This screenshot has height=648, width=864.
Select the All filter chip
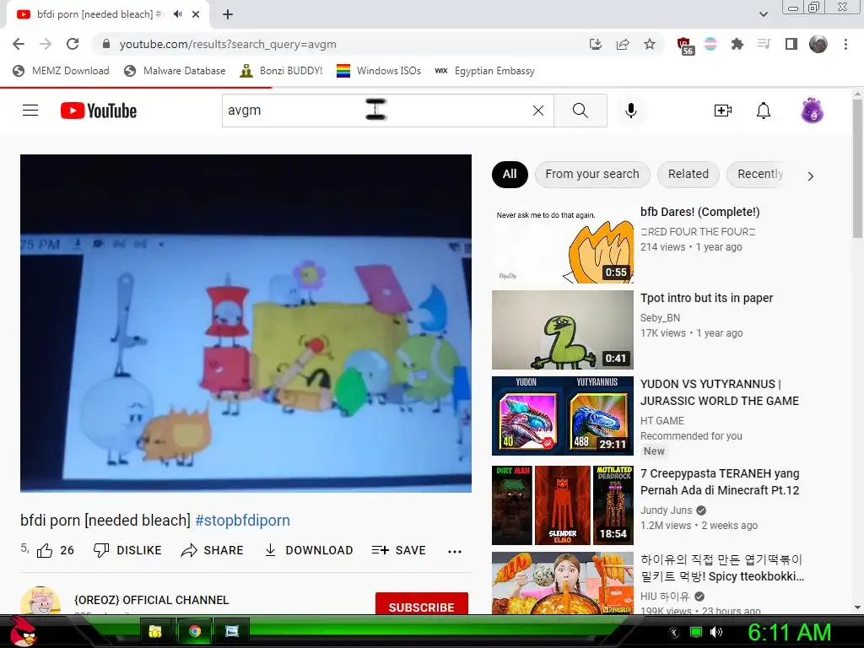pos(510,175)
